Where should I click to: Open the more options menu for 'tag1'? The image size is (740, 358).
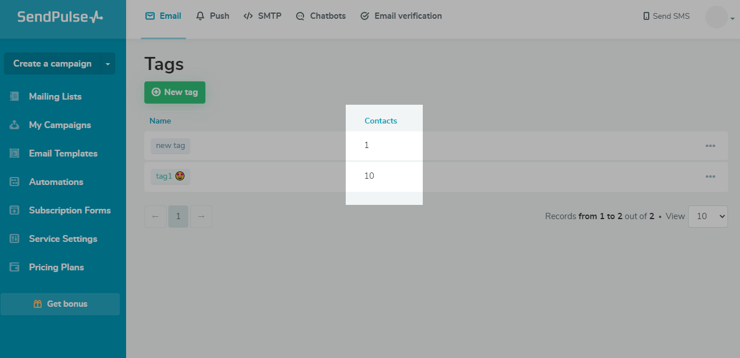point(710,176)
